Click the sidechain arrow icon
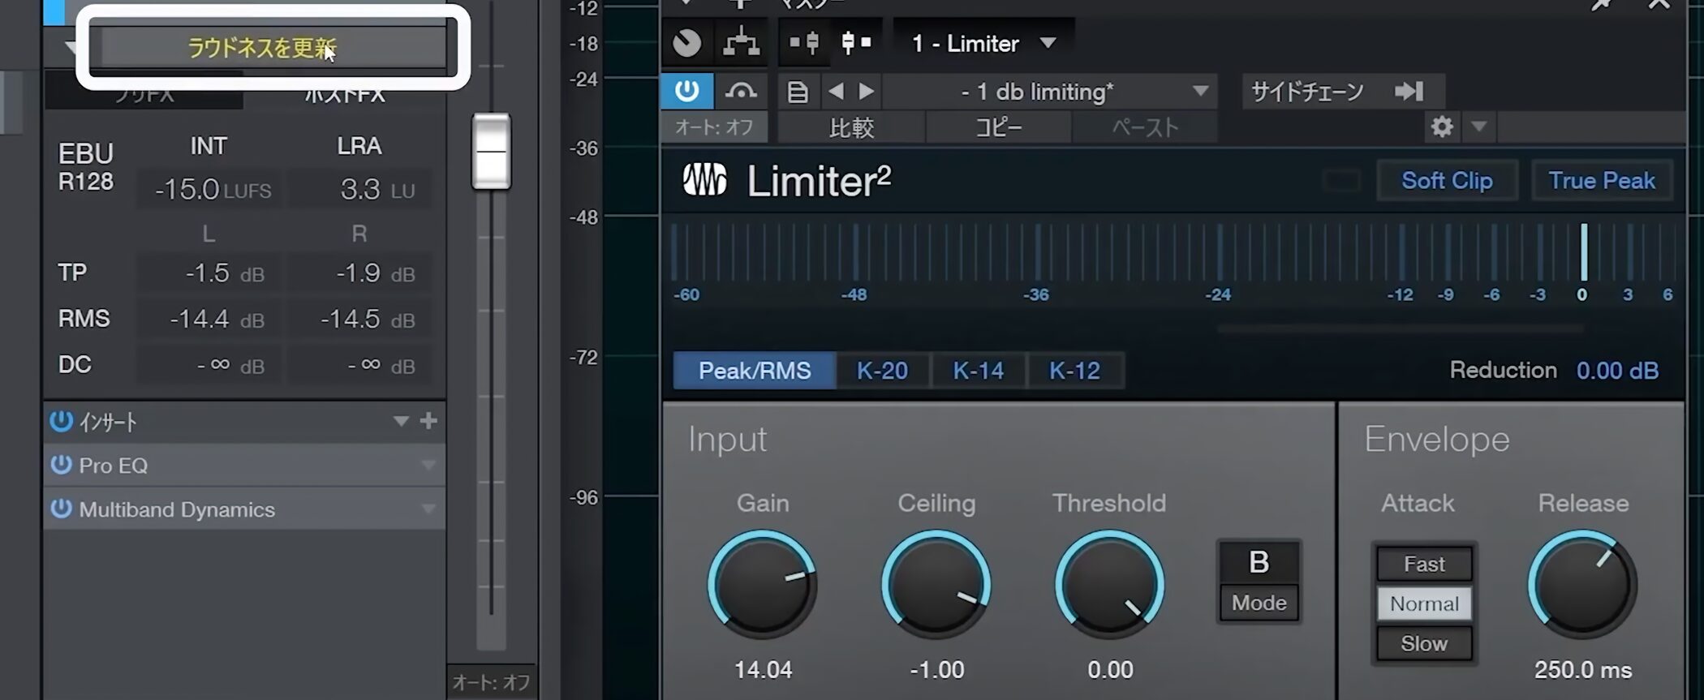Viewport: 1704px width, 700px height. [1409, 92]
